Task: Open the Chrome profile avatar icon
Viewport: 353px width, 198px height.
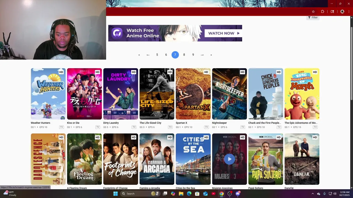Action: pyautogui.click(x=342, y=12)
